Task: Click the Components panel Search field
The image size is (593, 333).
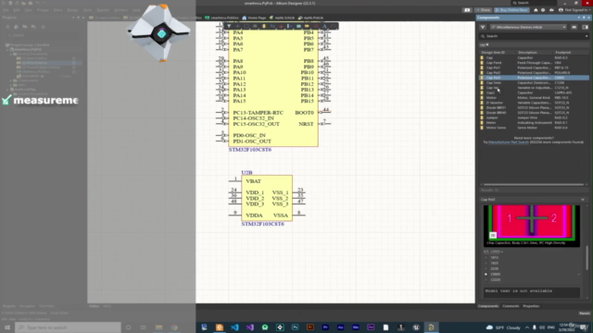Action: (x=534, y=36)
